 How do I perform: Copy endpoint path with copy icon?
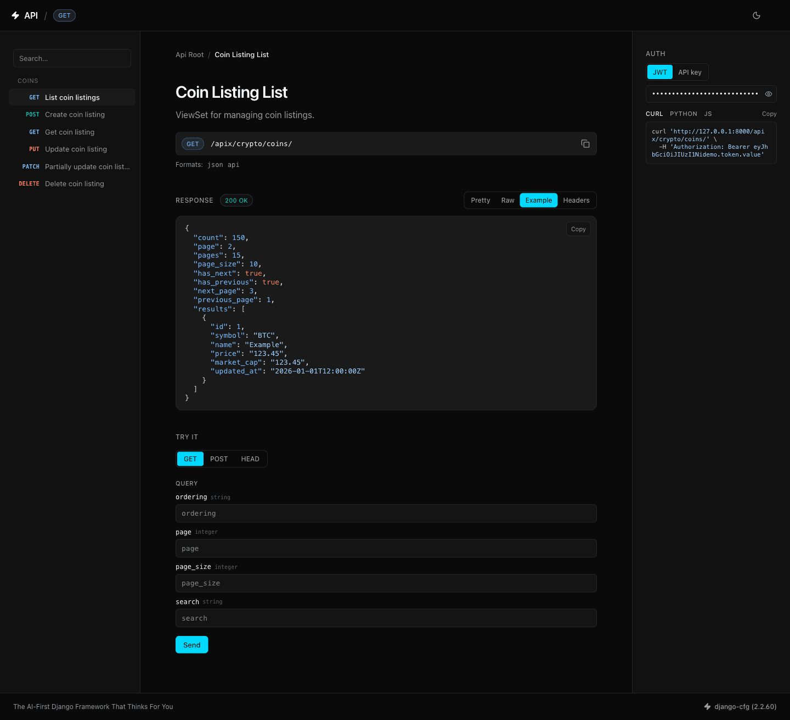[x=585, y=144]
